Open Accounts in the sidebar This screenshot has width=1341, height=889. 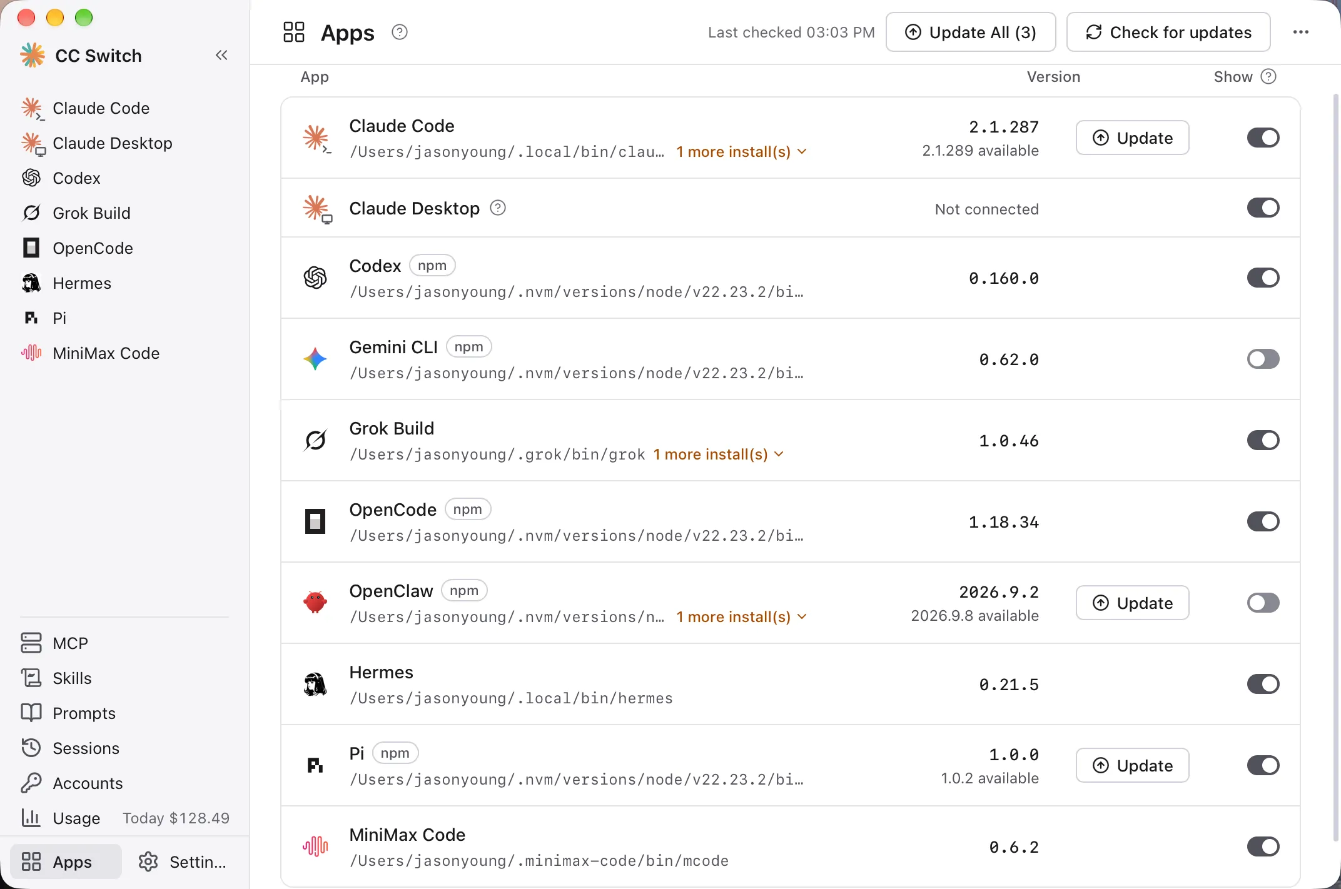[x=124, y=783]
